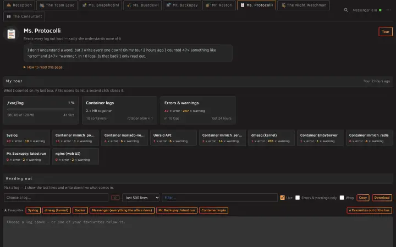Screen dimensions: 396x247
Task: Open the last 500 lines dropdown
Action: 141,198
